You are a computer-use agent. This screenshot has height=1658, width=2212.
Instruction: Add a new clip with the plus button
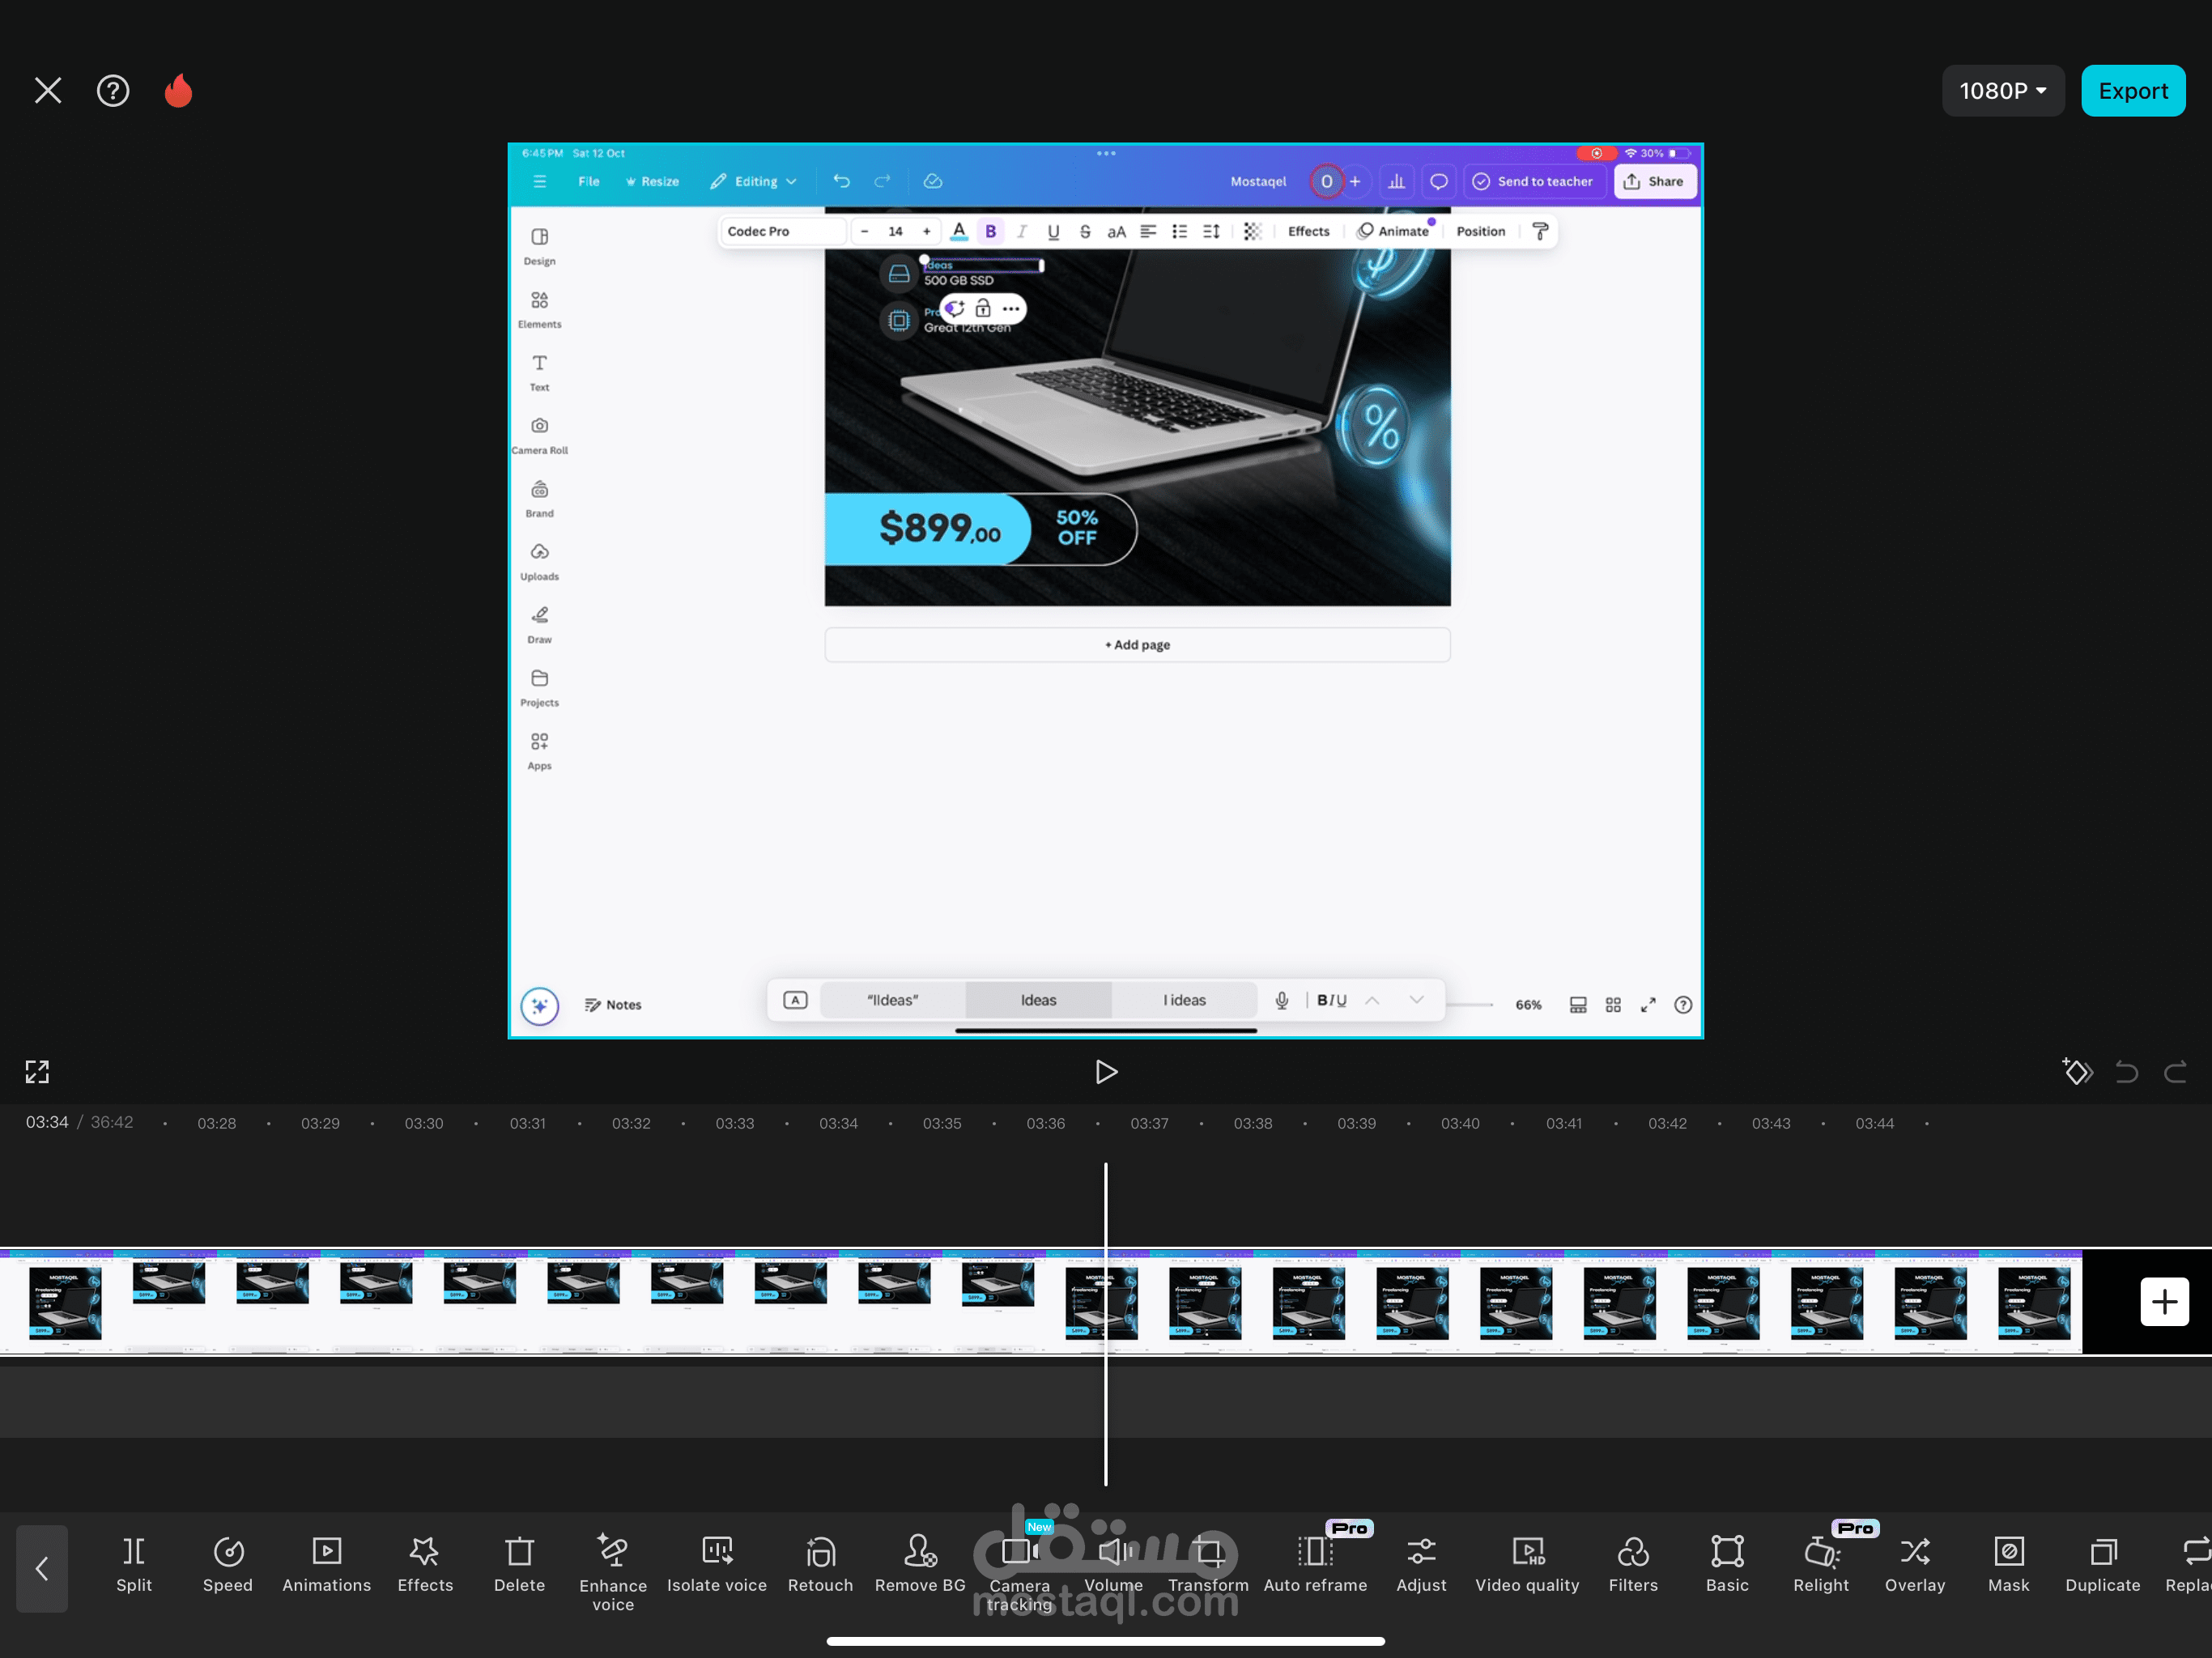pos(2164,1302)
